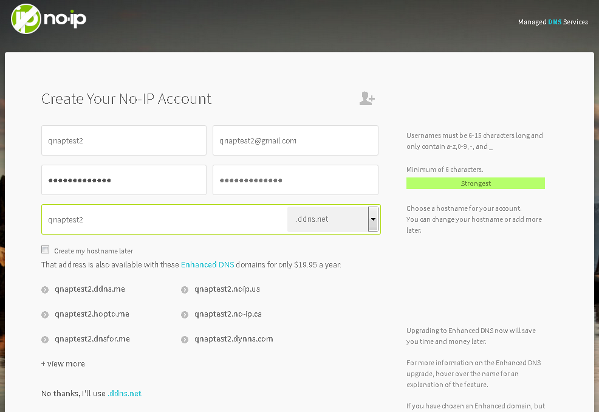Click the 'Create my hostname later' label
The height and width of the screenshot is (412, 599).
(94, 251)
